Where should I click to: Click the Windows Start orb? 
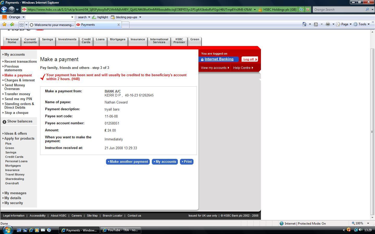[x=8, y=230]
